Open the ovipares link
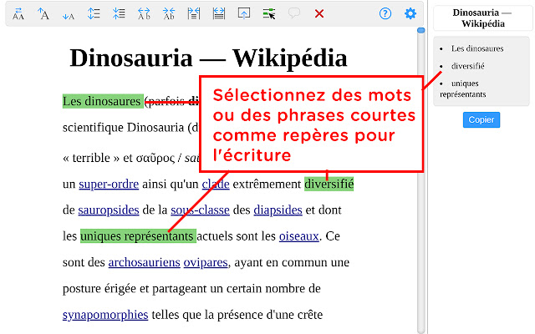This screenshot has width=535, height=334. pyautogui.click(x=206, y=262)
